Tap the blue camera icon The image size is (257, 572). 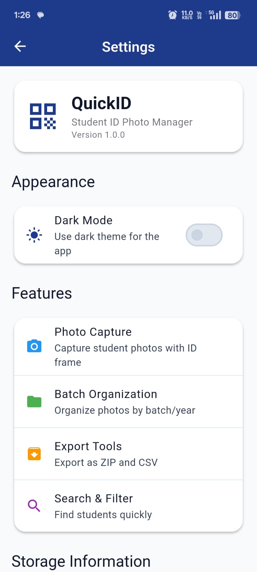pos(34,346)
